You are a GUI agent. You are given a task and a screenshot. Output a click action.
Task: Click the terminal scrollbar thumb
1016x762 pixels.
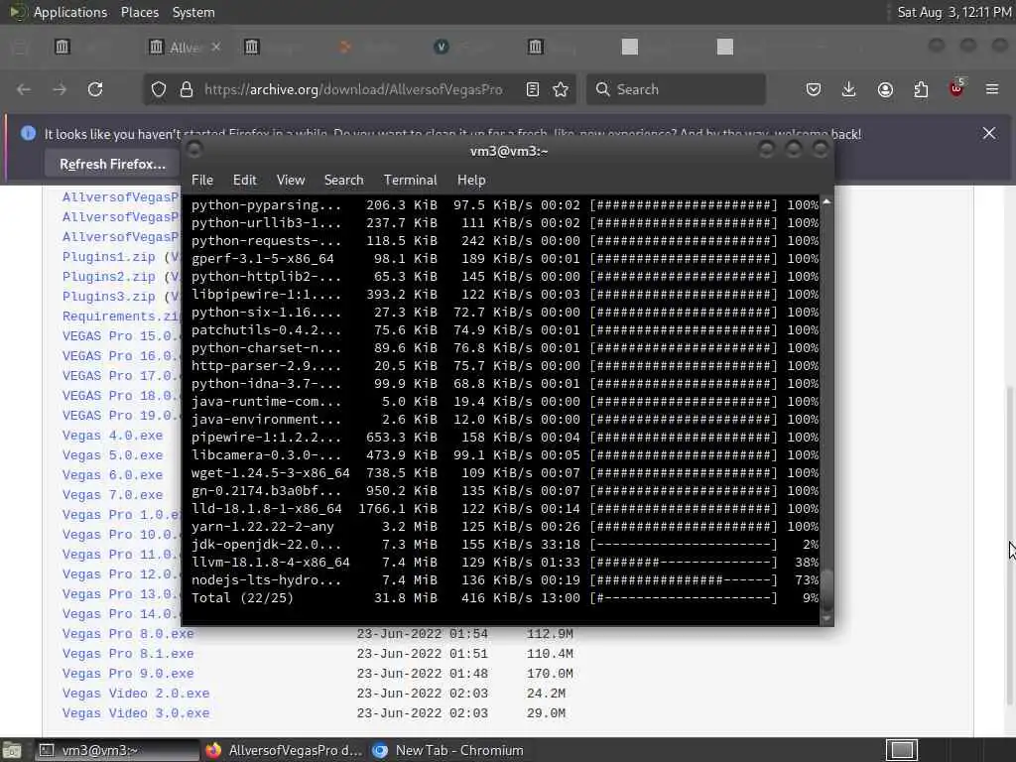[x=826, y=589]
